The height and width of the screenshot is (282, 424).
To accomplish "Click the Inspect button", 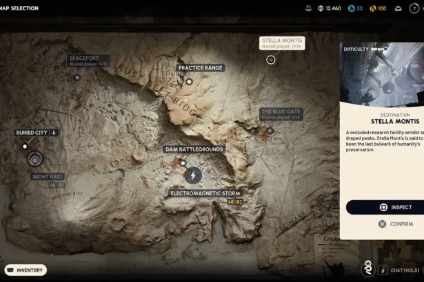I will click(385, 207).
